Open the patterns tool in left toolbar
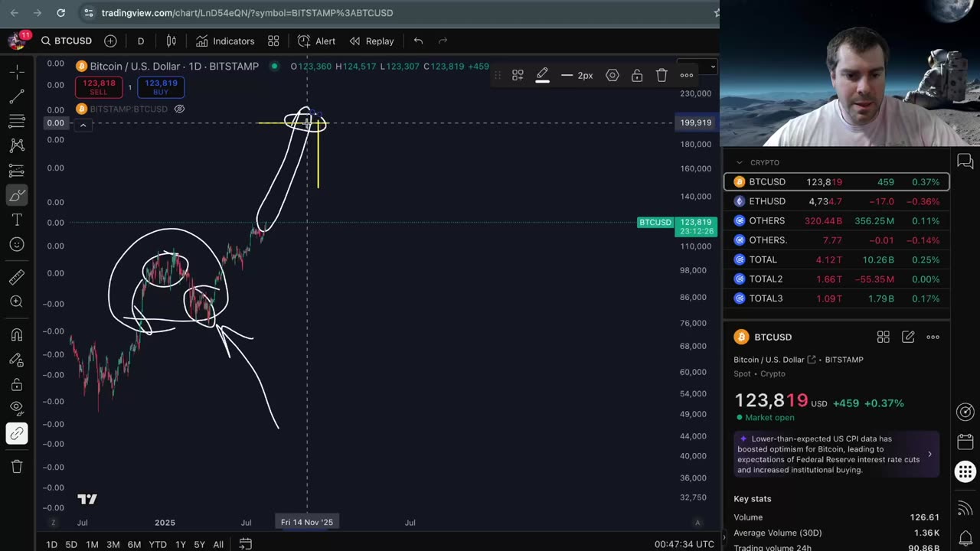The height and width of the screenshot is (551, 980). point(17,145)
